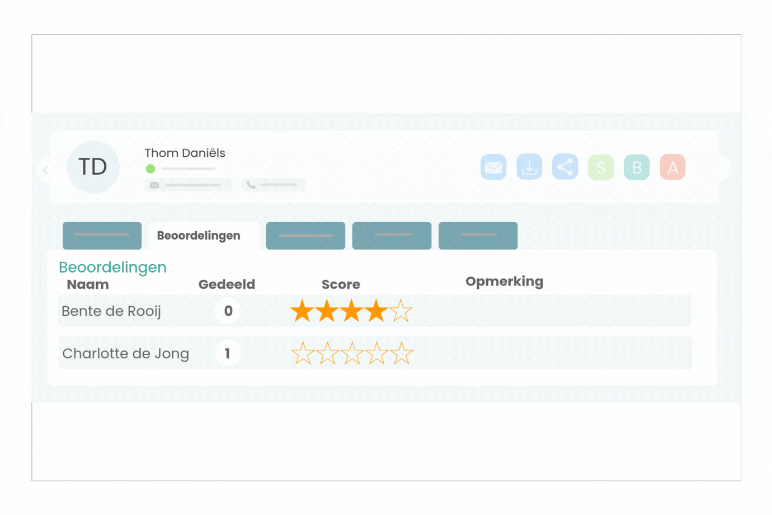Click Bente de Rooij's fifth, empty star
The height and width of the screenshot is (515, 772).
(x=401, y=311)
